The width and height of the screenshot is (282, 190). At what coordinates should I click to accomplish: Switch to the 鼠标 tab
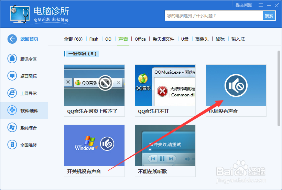pos(220,39)
